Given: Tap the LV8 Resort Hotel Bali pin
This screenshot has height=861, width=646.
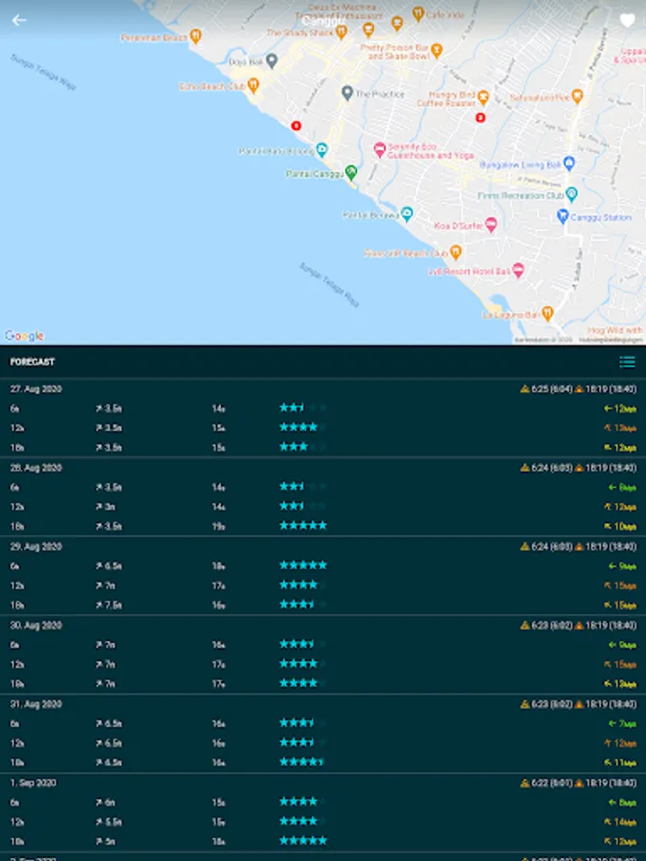Looking at the screenshot, I should [x=518, y=270].
